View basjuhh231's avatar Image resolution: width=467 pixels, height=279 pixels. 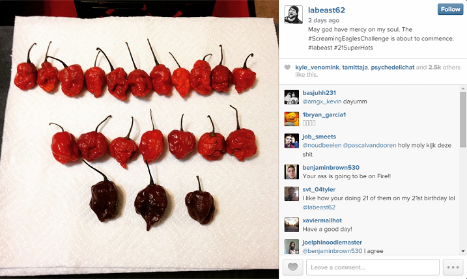coord(292,97)
